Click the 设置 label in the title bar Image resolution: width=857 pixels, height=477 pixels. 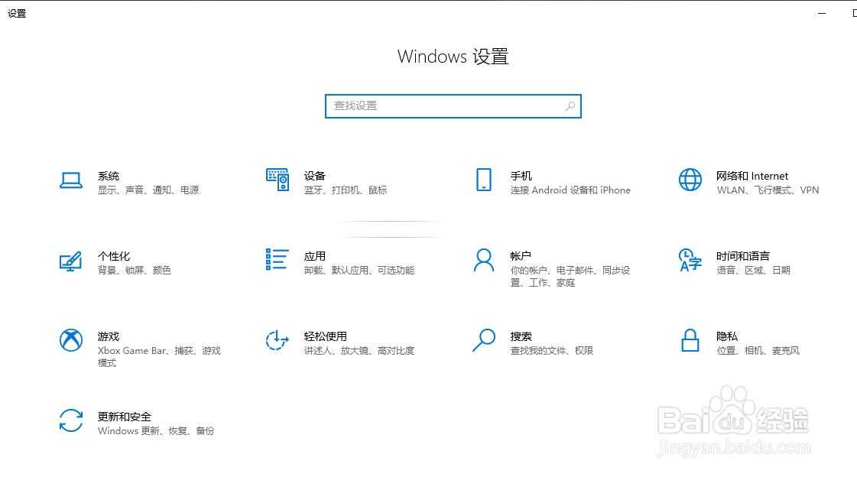(17, 12)
